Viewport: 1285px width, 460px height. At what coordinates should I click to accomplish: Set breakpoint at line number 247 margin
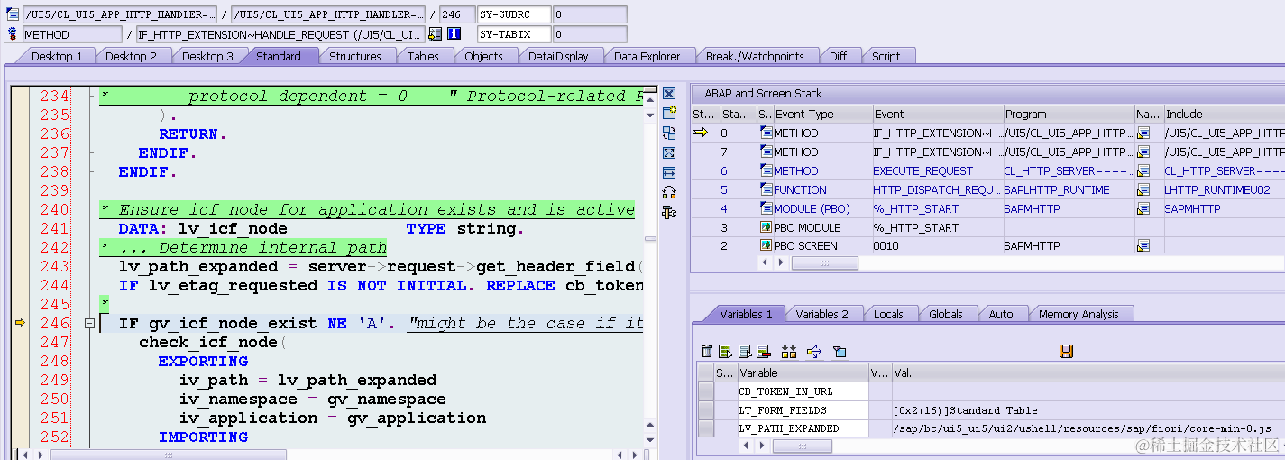tap(54, 342)
